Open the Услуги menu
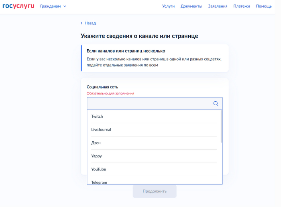The image size is (281, 207). coord(168,6)
